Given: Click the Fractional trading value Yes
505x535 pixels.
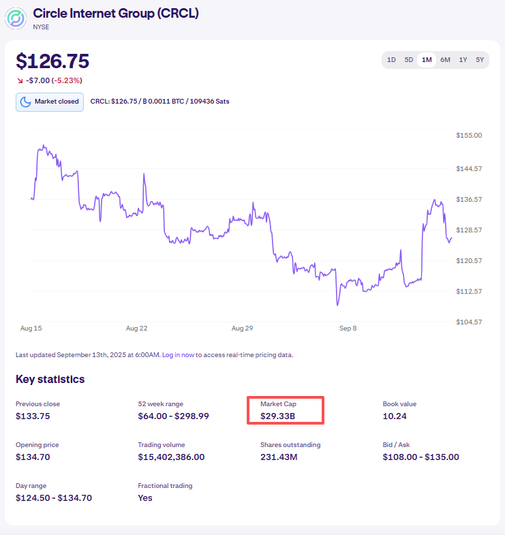Looking at the screenshot, I should click(x=145, y=498).
